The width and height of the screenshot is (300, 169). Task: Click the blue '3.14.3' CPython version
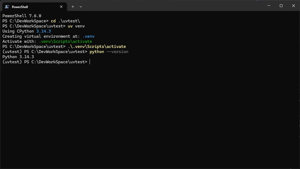click(x=44, y=31)
